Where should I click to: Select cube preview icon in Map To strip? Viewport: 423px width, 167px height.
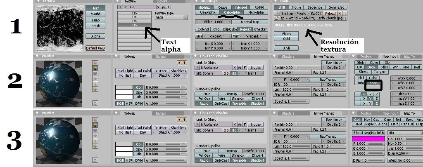click(95, 130)
